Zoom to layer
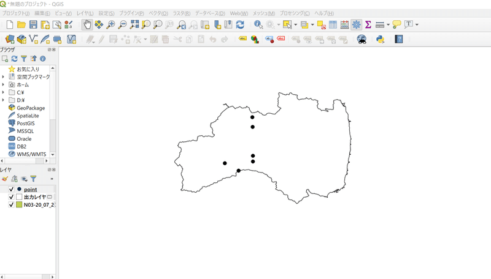 pyautogui.click(x=158, y=24)
